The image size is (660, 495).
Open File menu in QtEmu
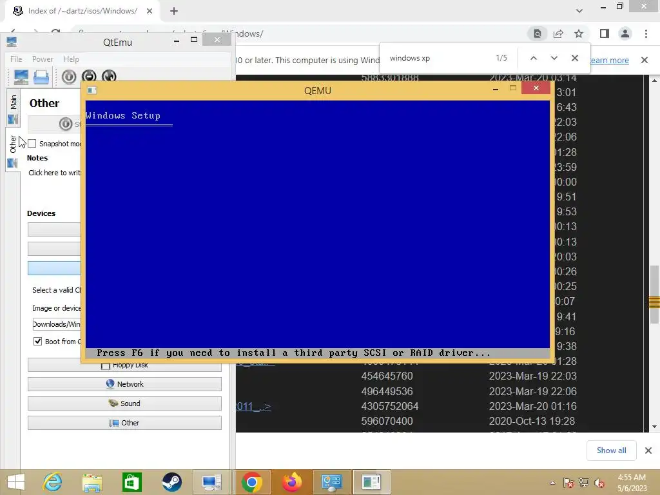click(x=16, y=59)
